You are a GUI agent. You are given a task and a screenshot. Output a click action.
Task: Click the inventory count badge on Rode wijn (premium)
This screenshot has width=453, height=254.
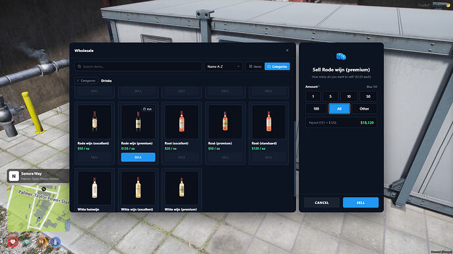tap(147, 109)
